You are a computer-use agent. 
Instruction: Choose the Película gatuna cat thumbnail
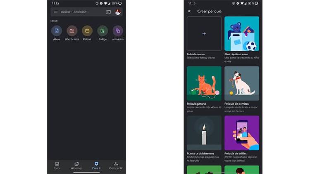tap(204, 83)
